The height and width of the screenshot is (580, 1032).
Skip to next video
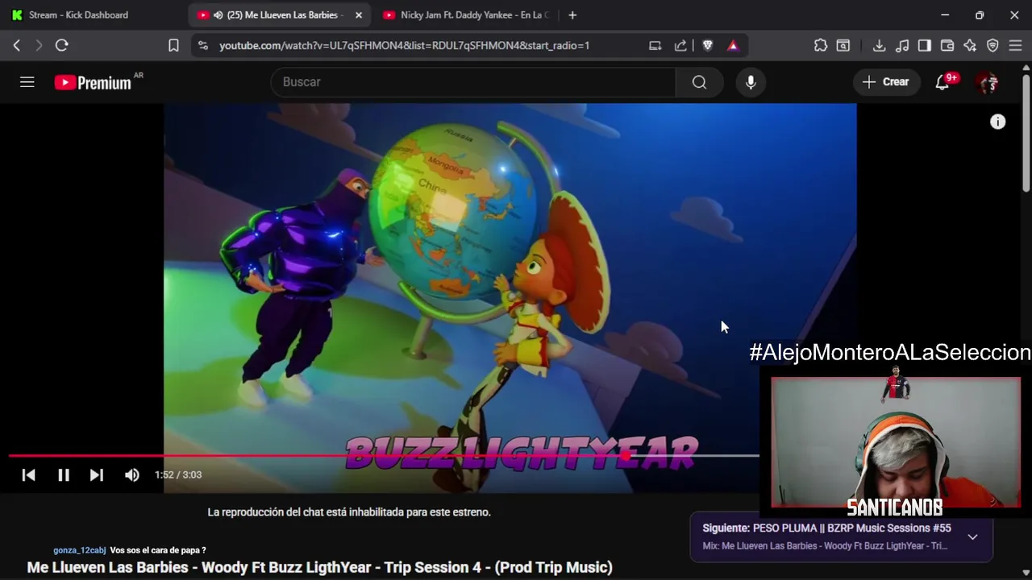click(x=97, y=475)
